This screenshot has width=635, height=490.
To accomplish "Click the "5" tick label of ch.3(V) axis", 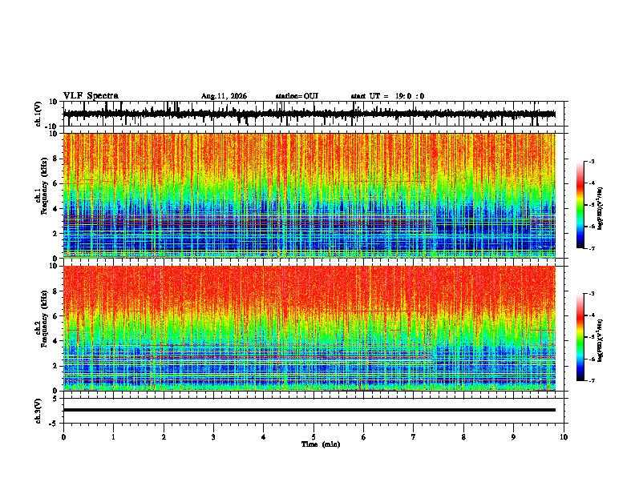I will click(55, 399).
